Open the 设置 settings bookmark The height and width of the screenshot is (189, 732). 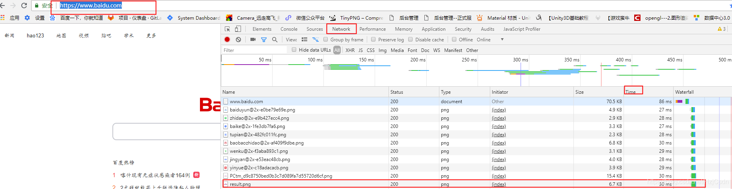(x=35, y=18)
